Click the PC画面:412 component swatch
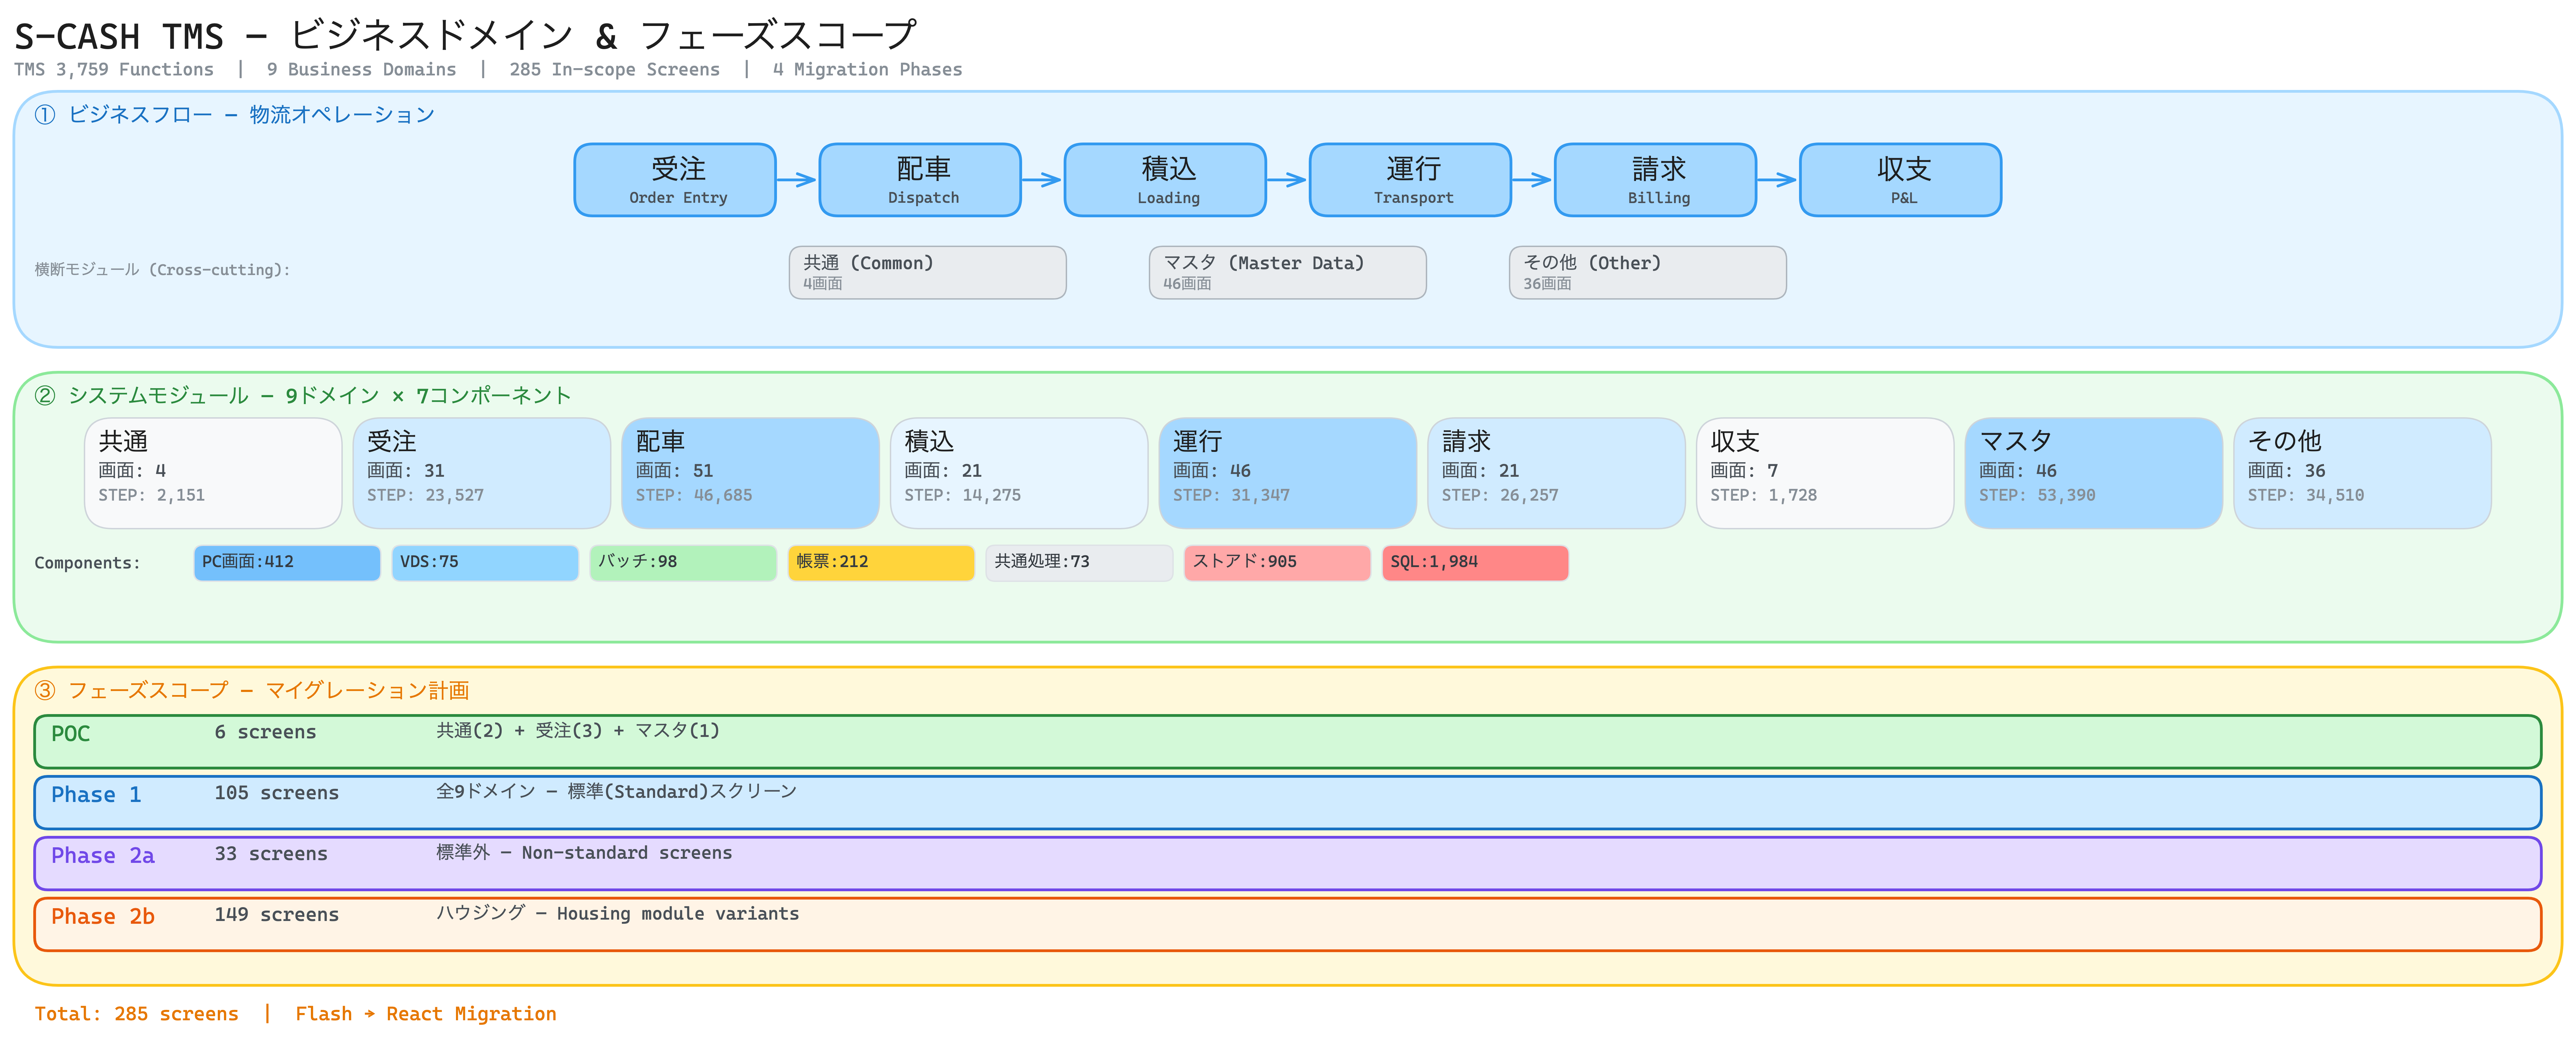The height and width of the screenshot is (1040, 2576). tap(287, 563)
